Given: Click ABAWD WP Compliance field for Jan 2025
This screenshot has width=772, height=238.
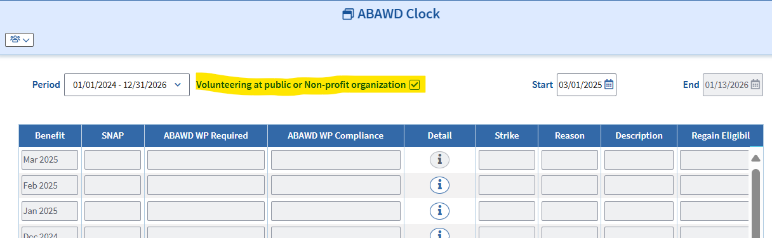Looking at the screenshot, I should click(336, 210).
